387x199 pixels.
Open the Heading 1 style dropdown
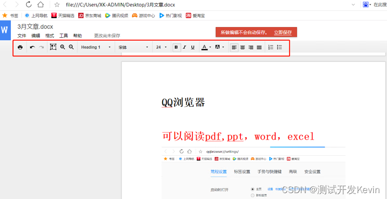(x=96, y=47)
